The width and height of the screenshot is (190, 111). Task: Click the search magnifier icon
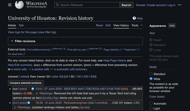(x=58, y=5)
